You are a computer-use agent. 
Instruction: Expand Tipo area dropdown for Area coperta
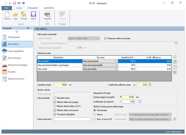pyautogui.click(x=117, y=61)
